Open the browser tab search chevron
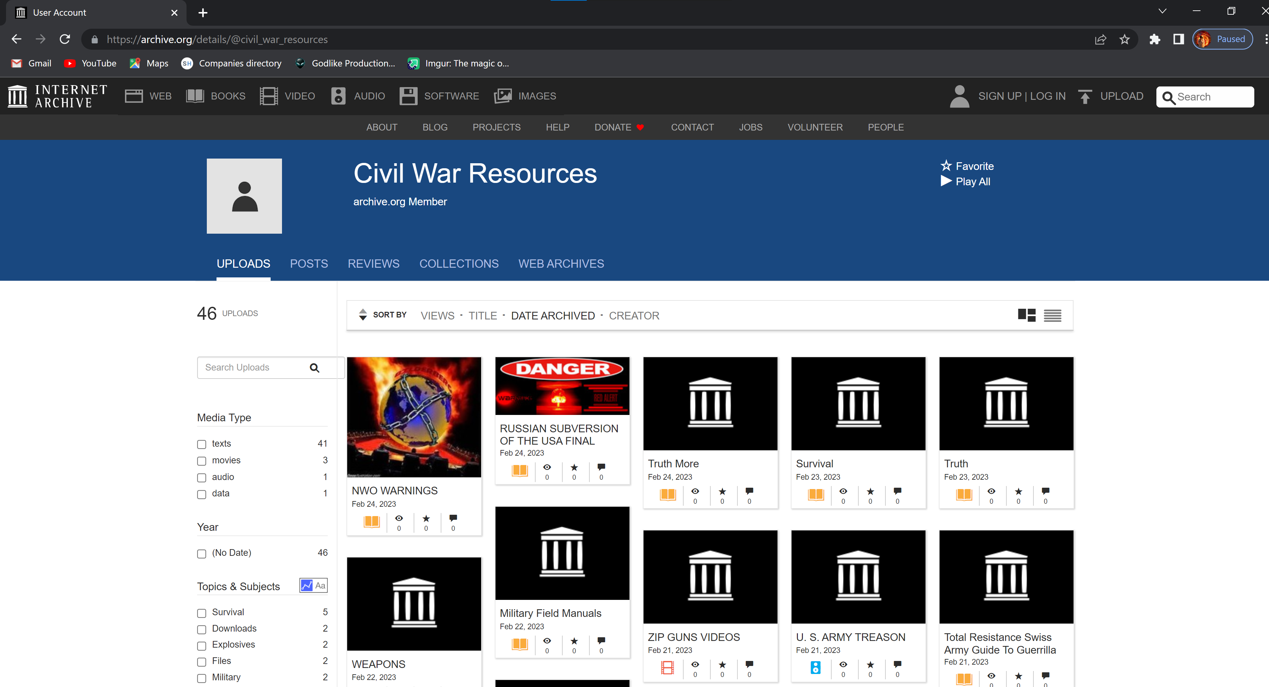This screenshot has height=687, width=1269. pos(1162,11)
